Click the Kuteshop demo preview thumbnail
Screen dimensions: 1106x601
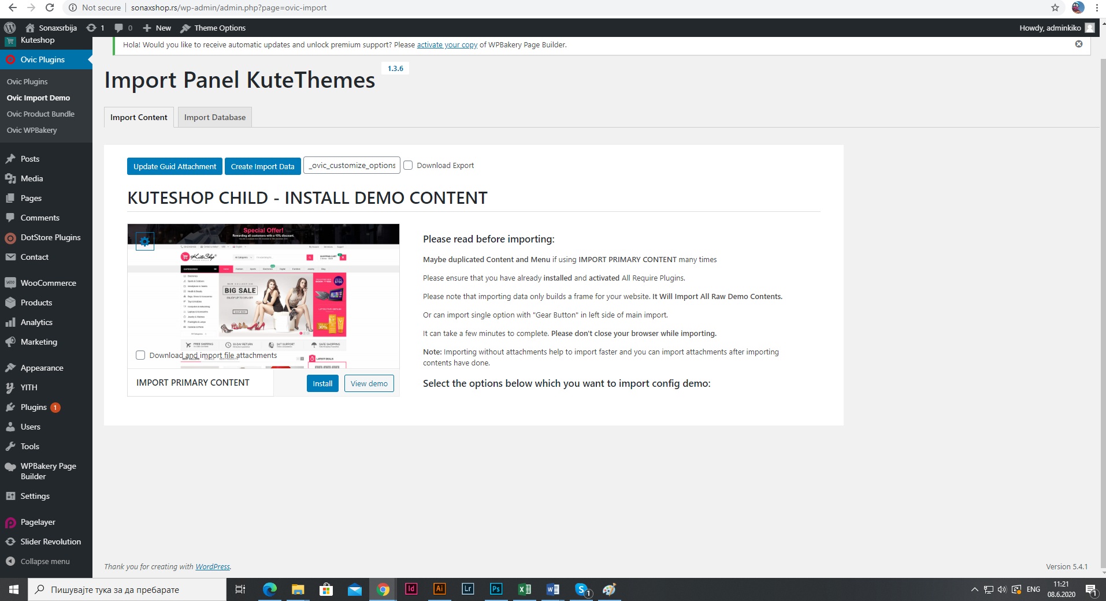coord(263,296)
